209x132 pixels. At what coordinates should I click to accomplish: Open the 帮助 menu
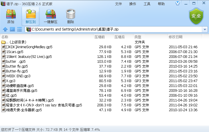[161, 4]
